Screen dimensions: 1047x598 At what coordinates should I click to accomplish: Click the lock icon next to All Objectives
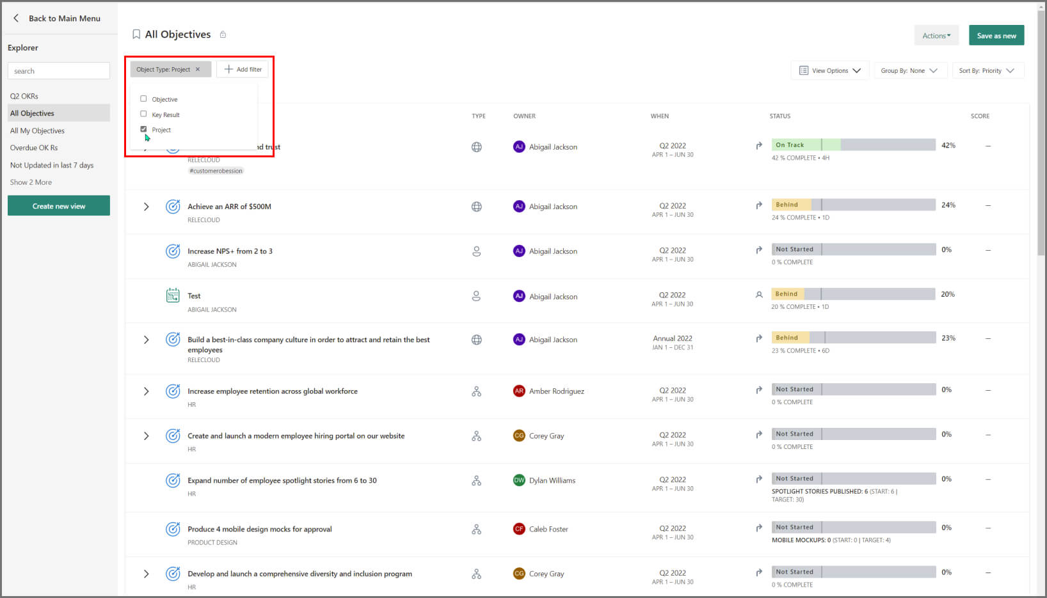223,35
